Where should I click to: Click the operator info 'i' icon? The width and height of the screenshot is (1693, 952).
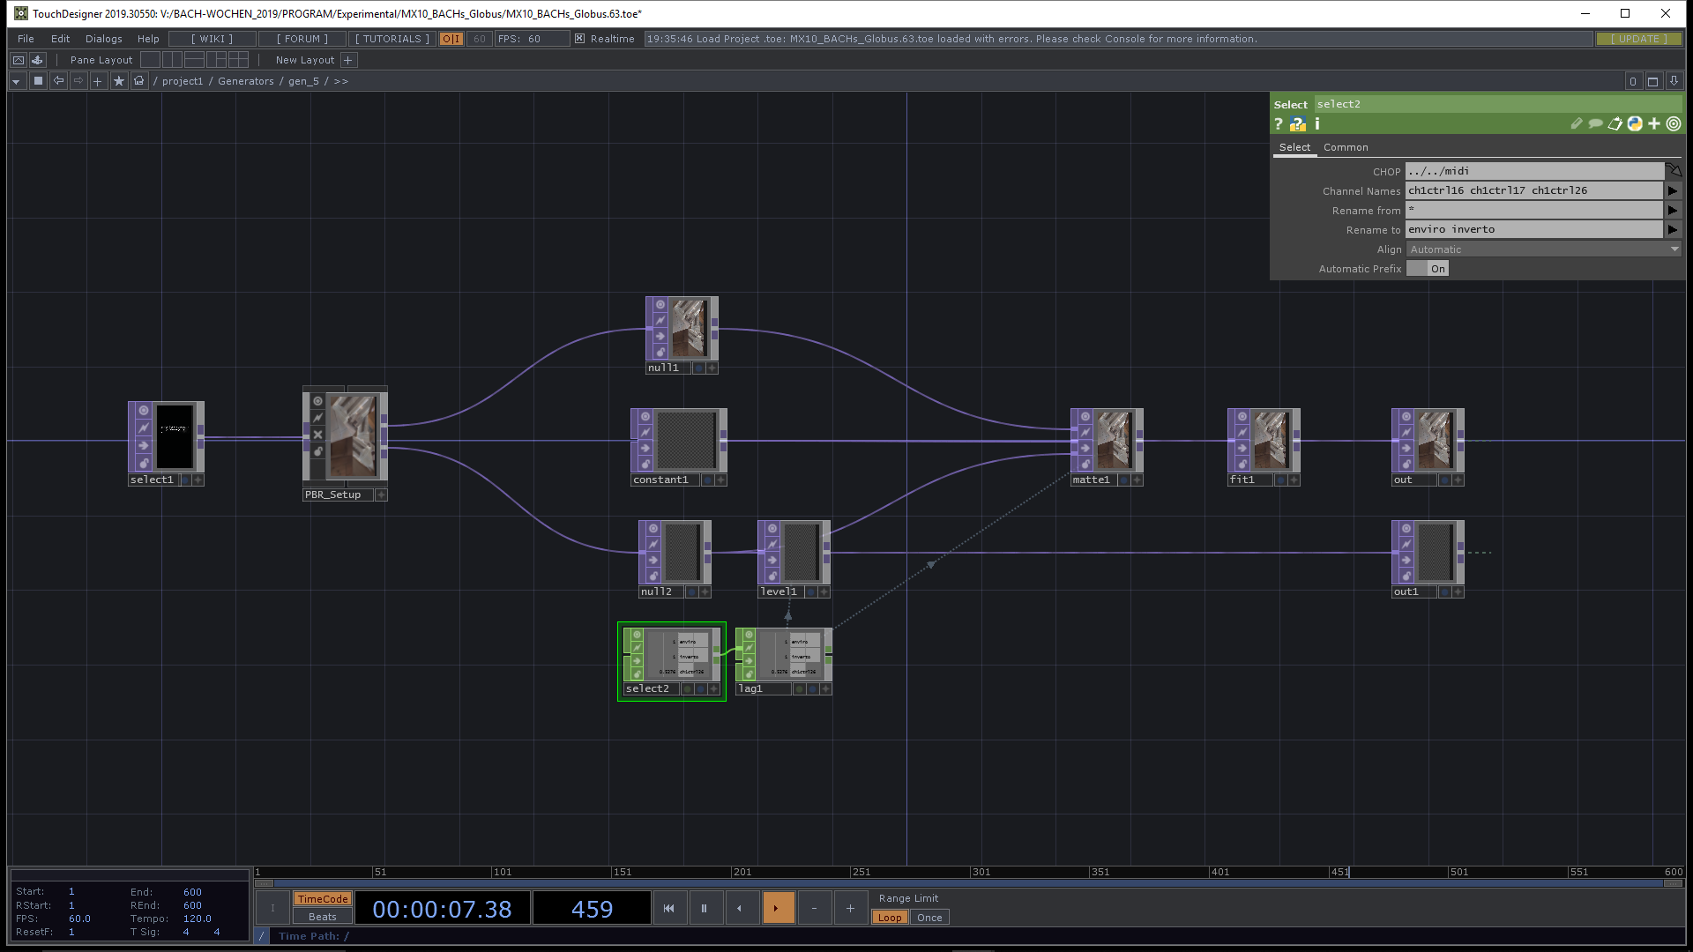(x=1317, y=124)
